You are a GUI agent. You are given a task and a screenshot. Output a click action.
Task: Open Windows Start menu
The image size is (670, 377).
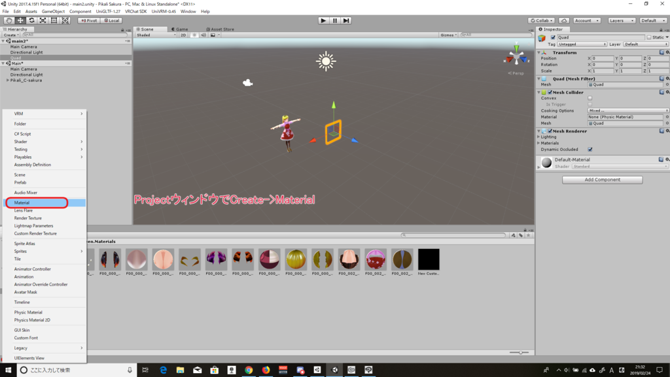click(x=8, y=370)
